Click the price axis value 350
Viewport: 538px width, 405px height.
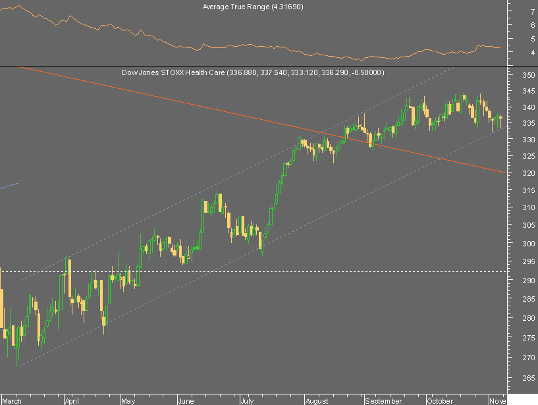click(x=528, y=75)
